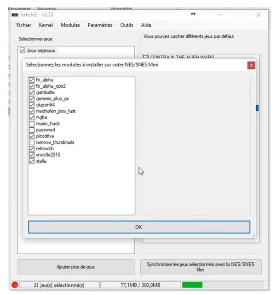
Task: Toggle the snes9x2010 module checkbox
Action: pyautogui.click(x=32, y=155)
